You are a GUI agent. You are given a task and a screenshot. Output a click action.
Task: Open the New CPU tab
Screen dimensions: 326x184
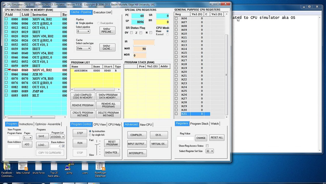(x=146, y=125)
